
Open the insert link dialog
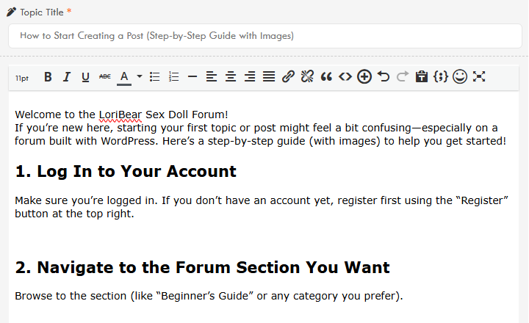(288, 76)
